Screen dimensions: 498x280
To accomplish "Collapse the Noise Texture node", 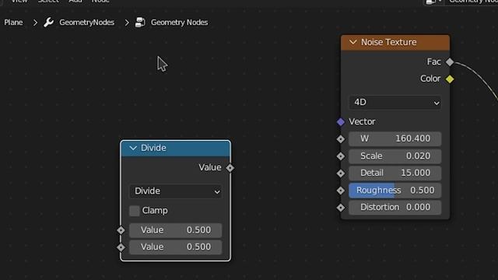I will point(352,42).
